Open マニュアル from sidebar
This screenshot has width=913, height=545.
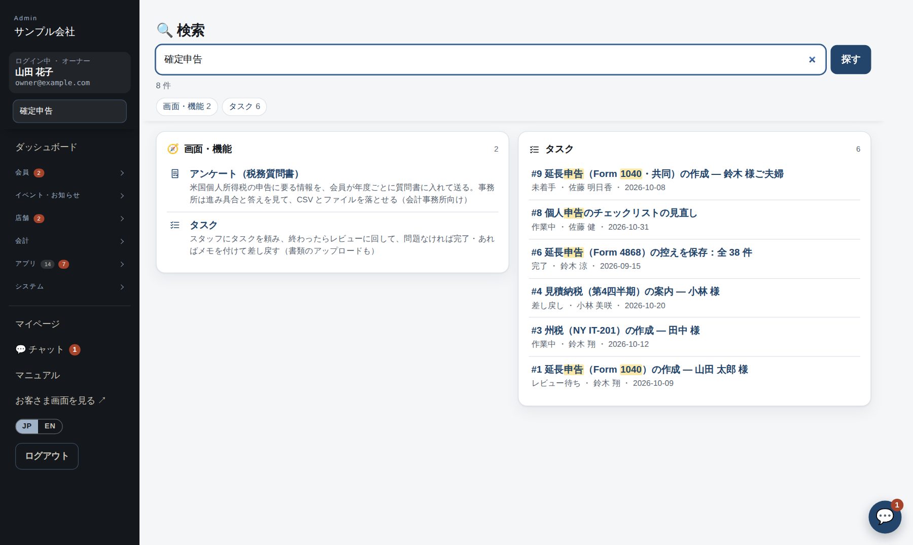[38, 376]
